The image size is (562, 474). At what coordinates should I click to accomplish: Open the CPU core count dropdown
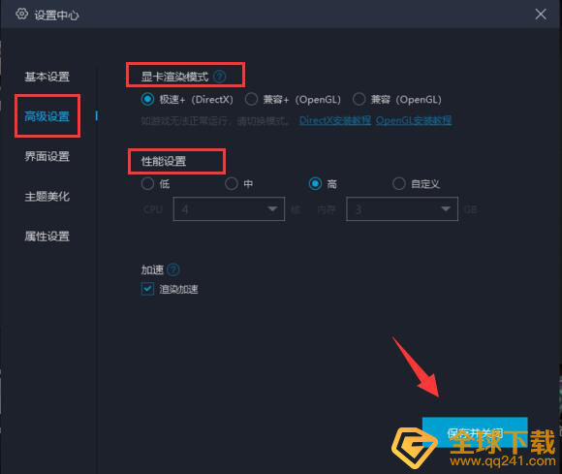pos(229,209)
